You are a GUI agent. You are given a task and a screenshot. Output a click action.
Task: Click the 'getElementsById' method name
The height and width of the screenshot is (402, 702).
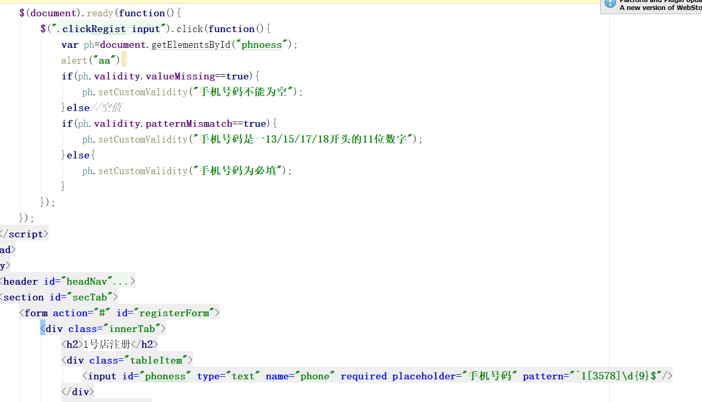[x=191, y=45]
